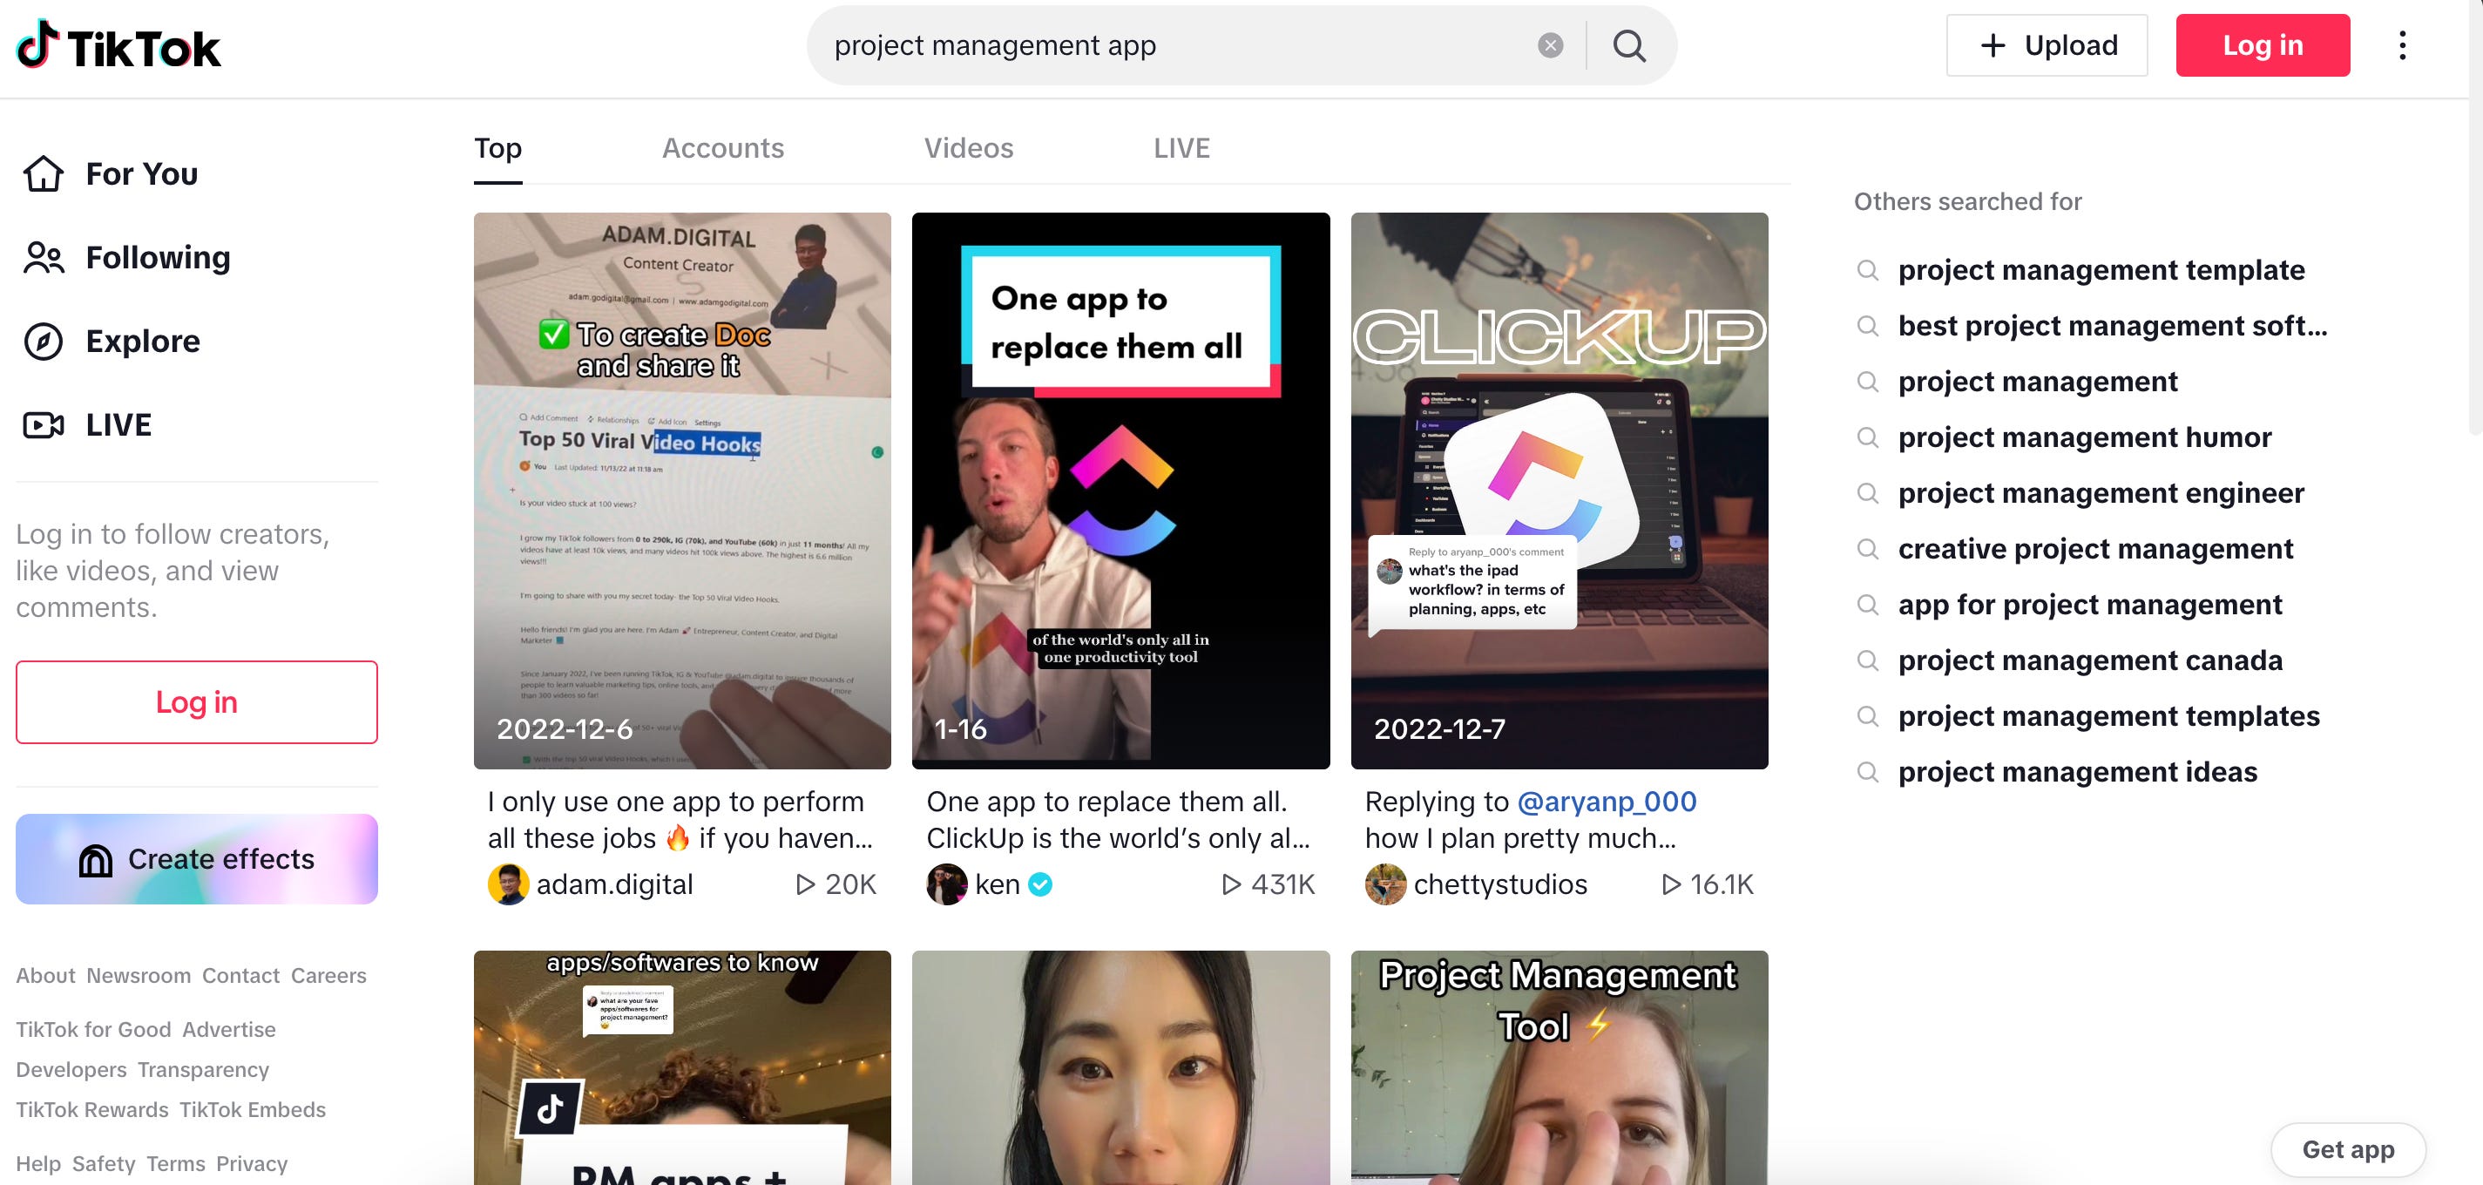
Task: Open the Following page
Action: tap(127, 257)
